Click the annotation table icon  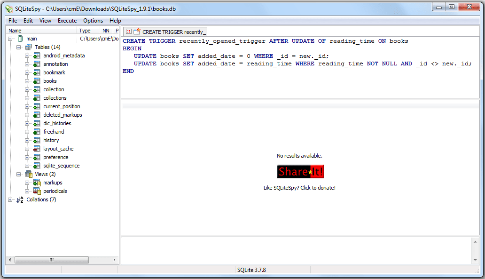click(37, 64)
